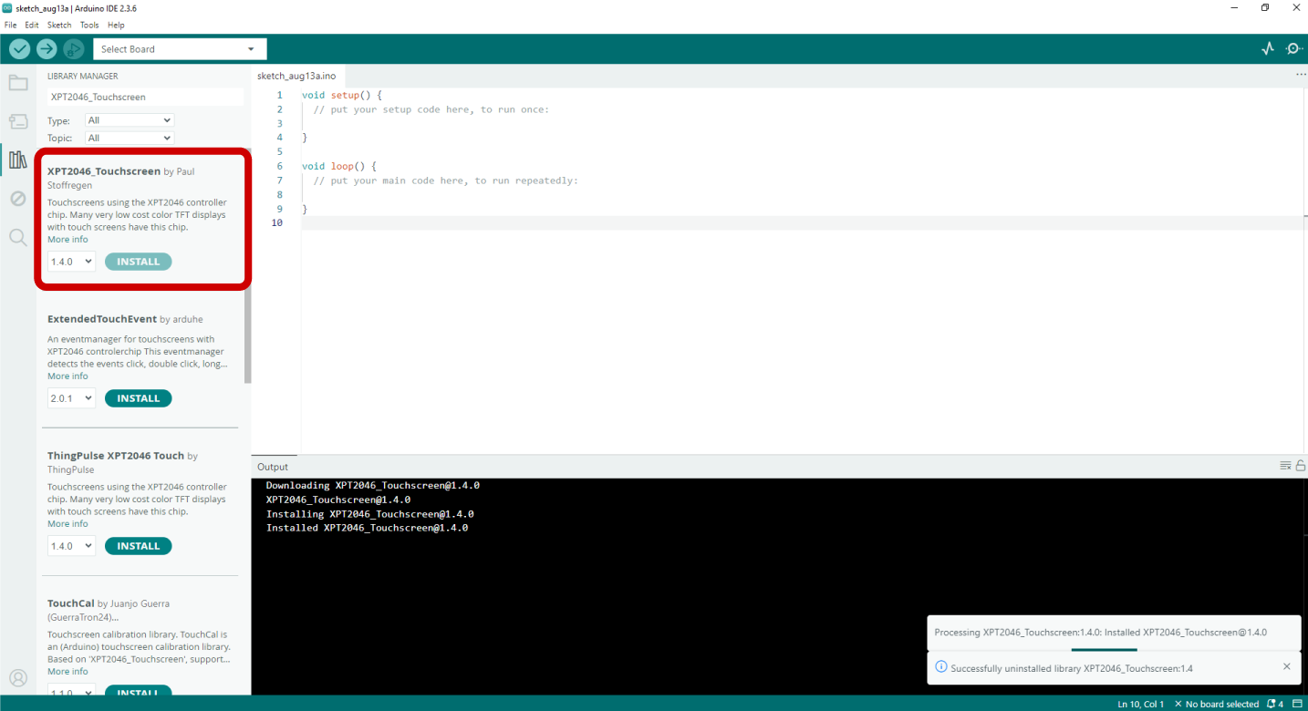
Task: Open the Serial Plotter icon
Action: [x=1267, y=49]
